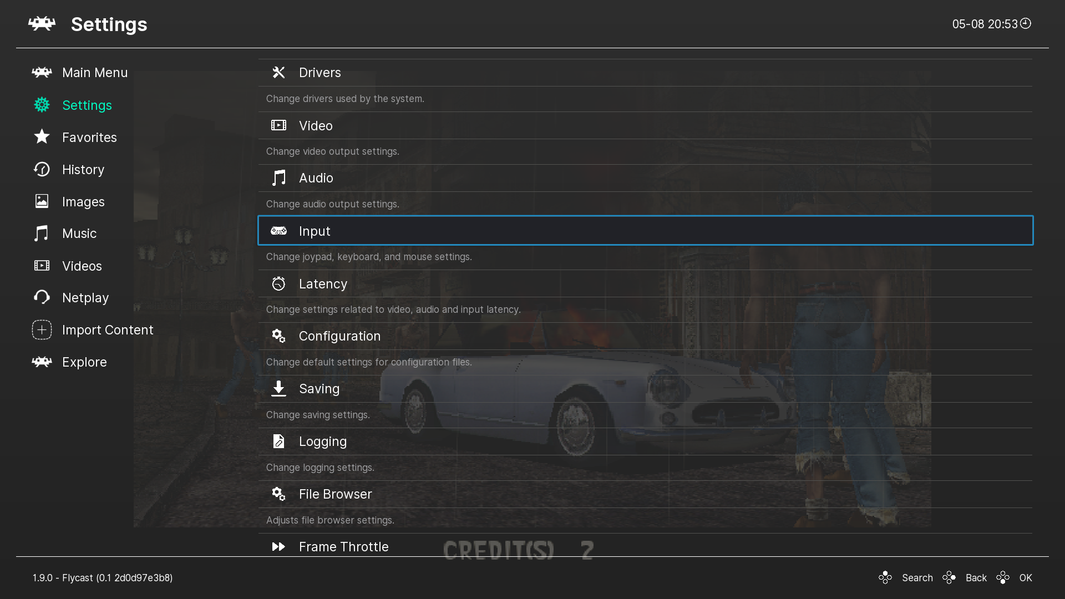
Task: Click the '1.9.0 - Flycast' version text
Action: (103, 578)
